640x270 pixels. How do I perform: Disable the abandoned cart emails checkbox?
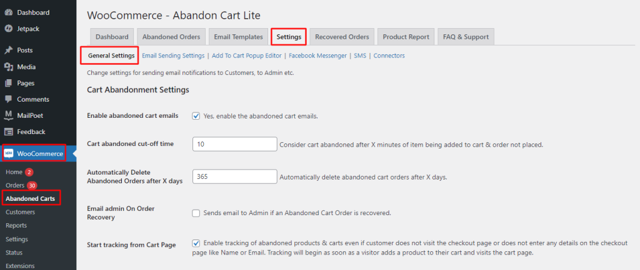[196, 115]
